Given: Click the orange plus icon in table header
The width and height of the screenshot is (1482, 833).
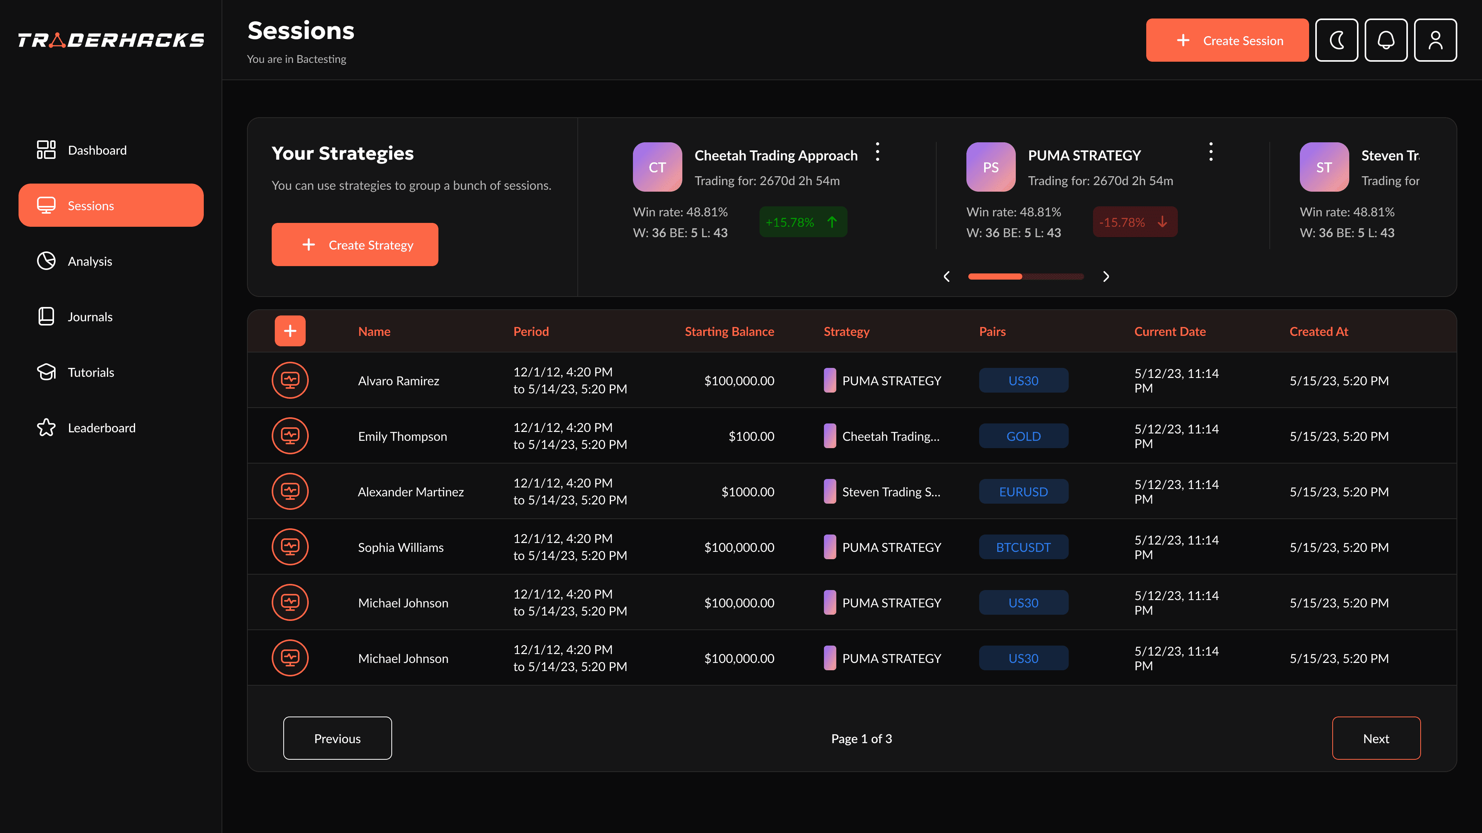Looking at the screenshot, I should [x=290, y=331].
